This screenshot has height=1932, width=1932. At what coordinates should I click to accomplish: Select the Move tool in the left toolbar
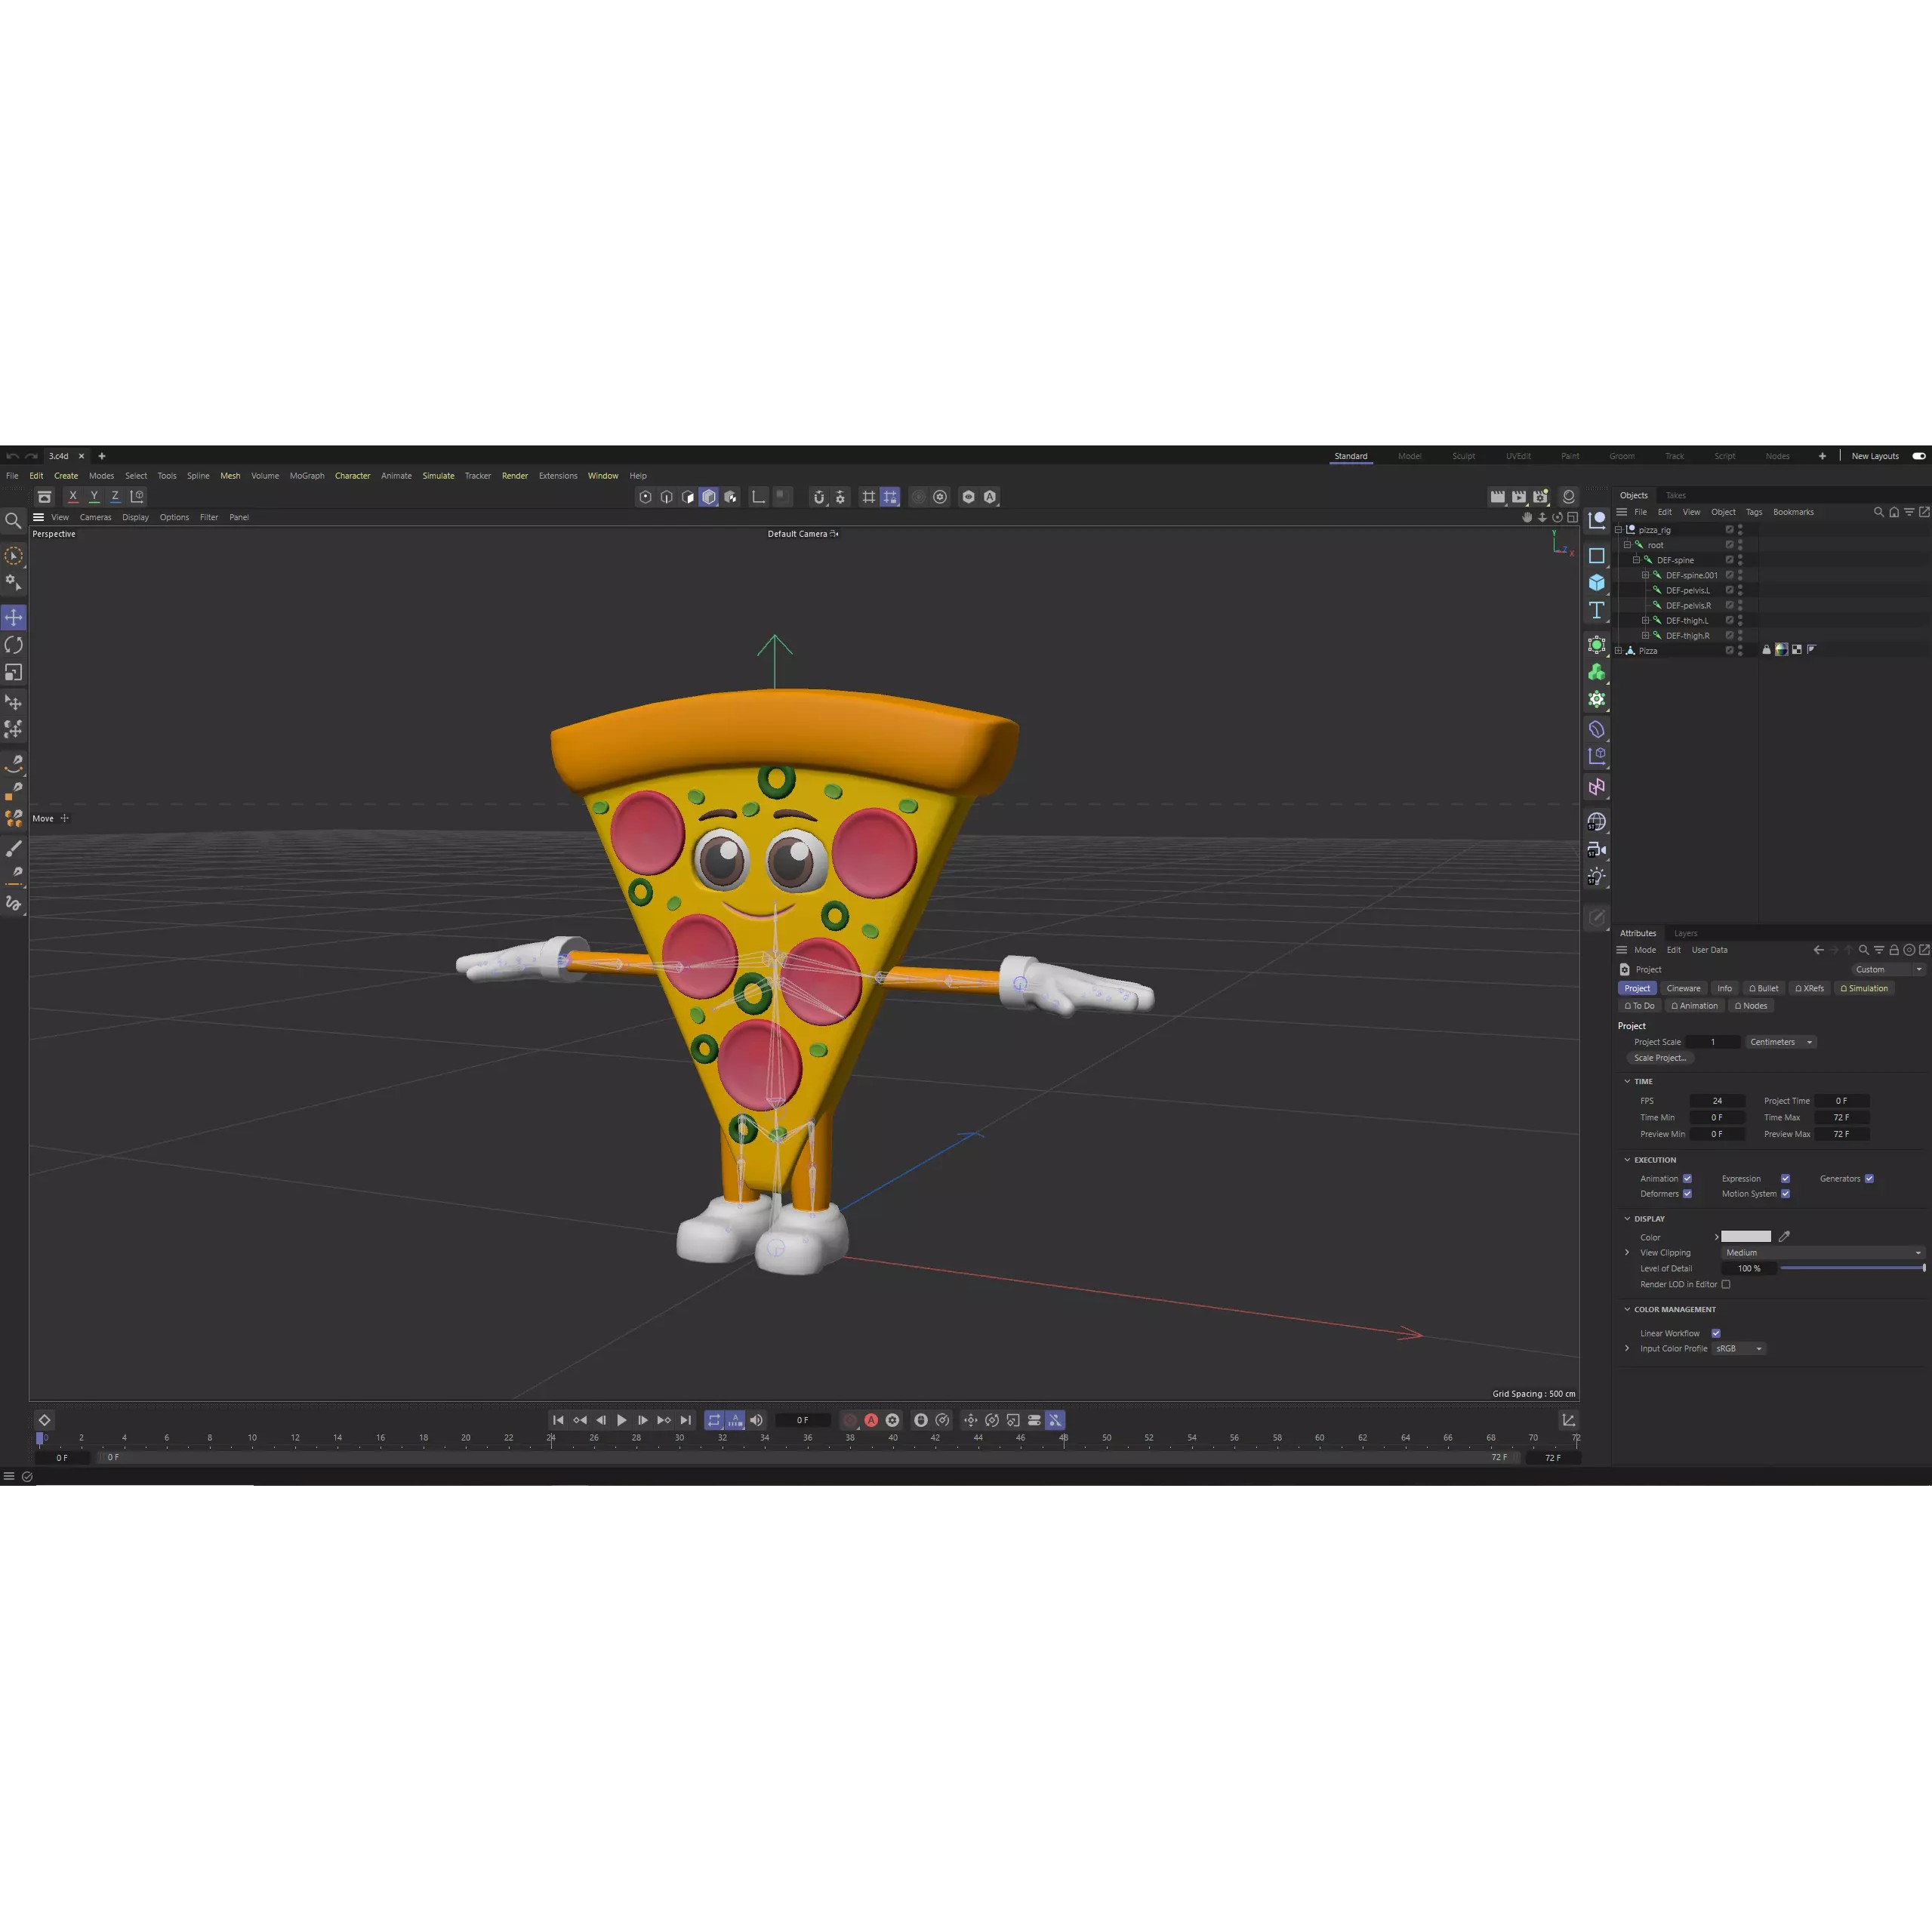14,617
